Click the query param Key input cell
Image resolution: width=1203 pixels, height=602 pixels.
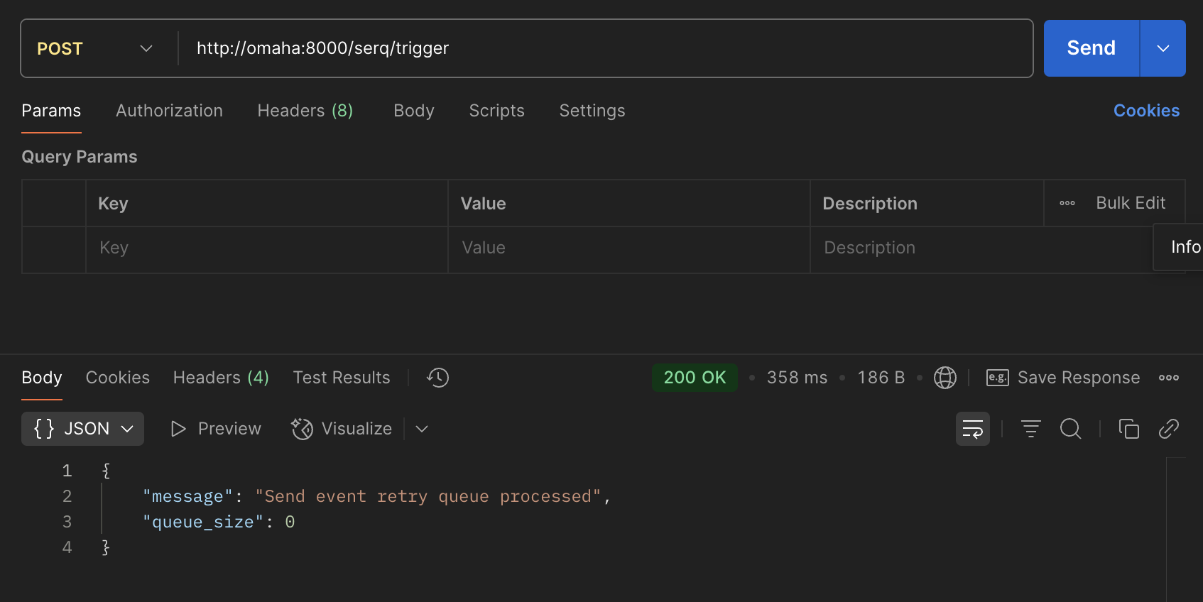266,248
